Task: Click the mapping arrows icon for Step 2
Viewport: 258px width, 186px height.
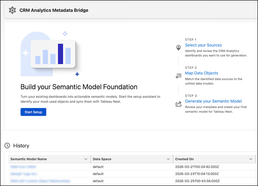Action: click(x=178, y=76)
